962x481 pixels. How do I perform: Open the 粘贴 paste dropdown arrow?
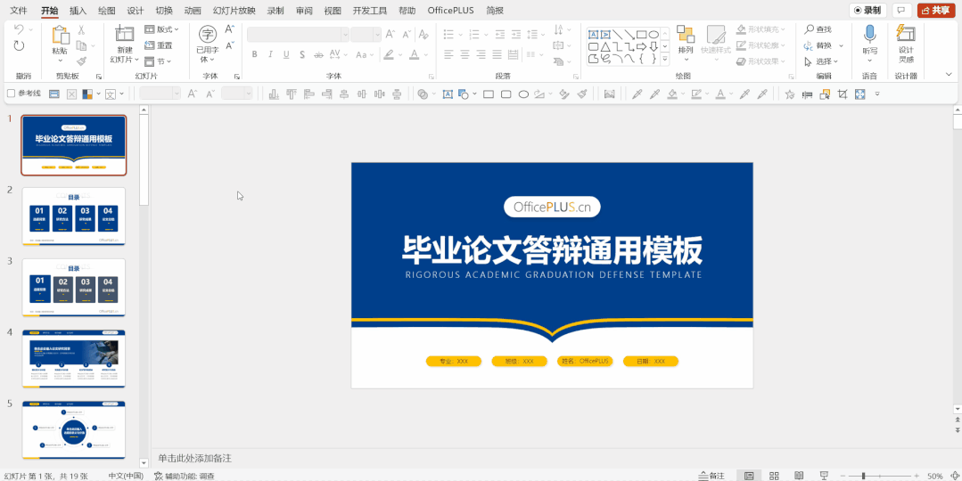pos(60,61)
